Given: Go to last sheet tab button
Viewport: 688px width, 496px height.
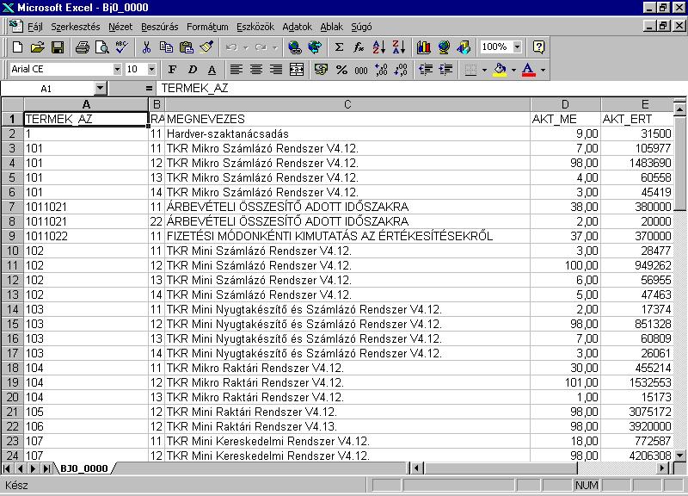Looking at the screenshot, I should tap(46, 468).
